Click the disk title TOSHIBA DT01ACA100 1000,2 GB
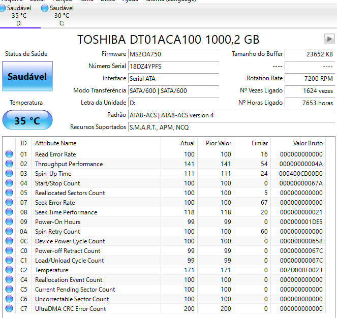 168,40
